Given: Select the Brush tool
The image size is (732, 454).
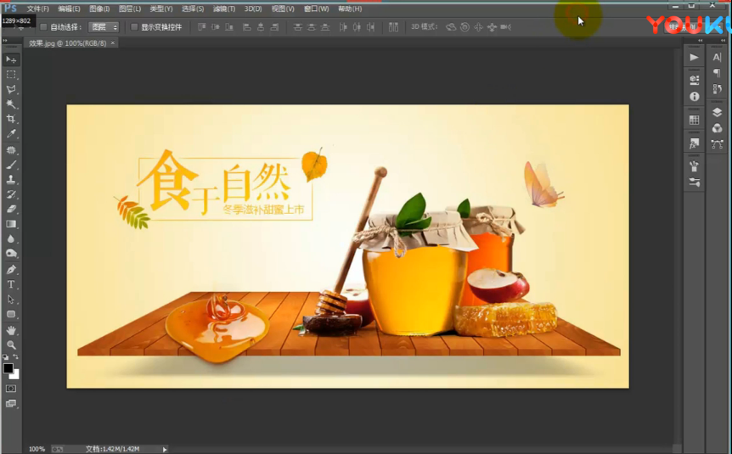Looking at the screenshot, I should pyautogui.click(x=11, y=165).
